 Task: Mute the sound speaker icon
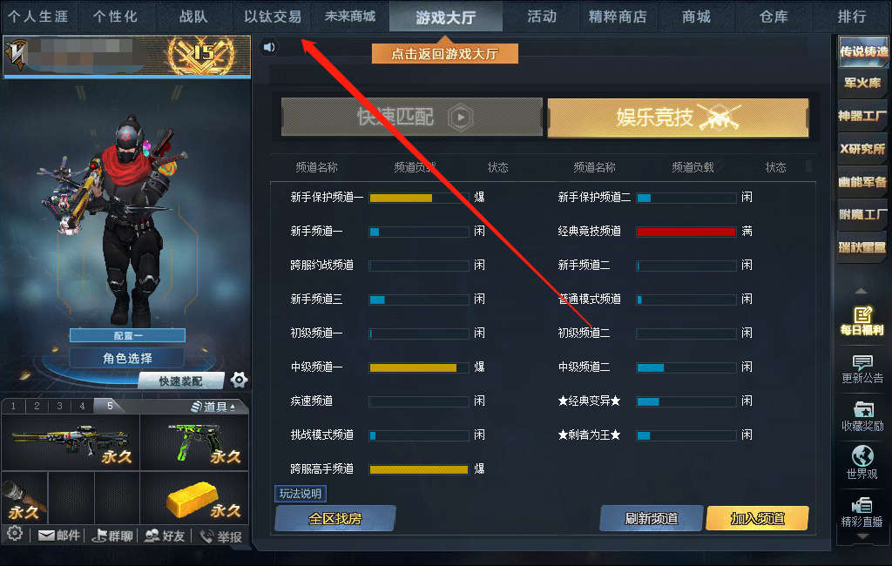[x=269, y=47]
